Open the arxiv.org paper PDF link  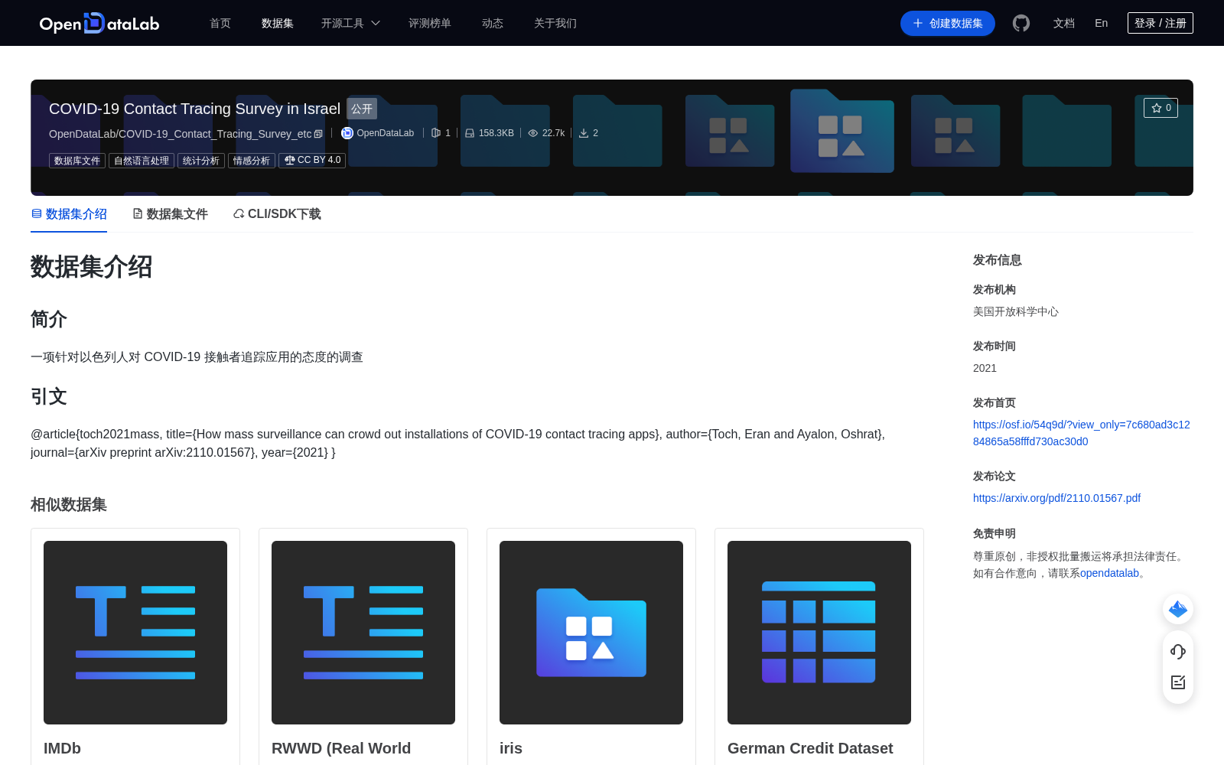click(1056, 498)
